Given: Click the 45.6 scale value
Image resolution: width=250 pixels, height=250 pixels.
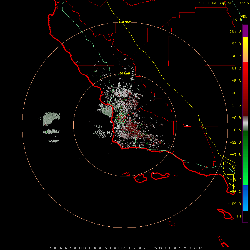Looking at the screenshot, I should [236, 81].
